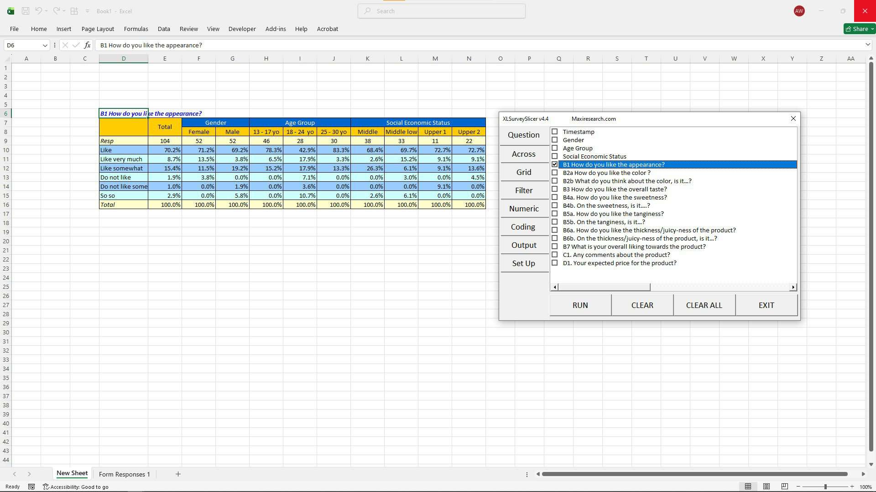876x492 pixels.
Task: Check B2a How do you like the color
Action: coord(555,173)
